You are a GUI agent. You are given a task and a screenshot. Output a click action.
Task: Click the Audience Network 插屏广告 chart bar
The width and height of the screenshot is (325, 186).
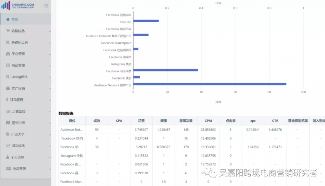click(x=210, y=84)
